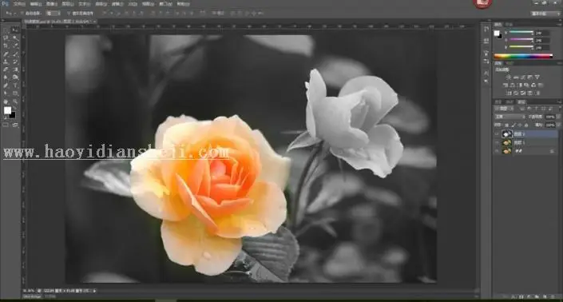Add a Brightness/Contrast adjustment
The height and width of the screenshot is (302, 563).
tap(508, 77)
